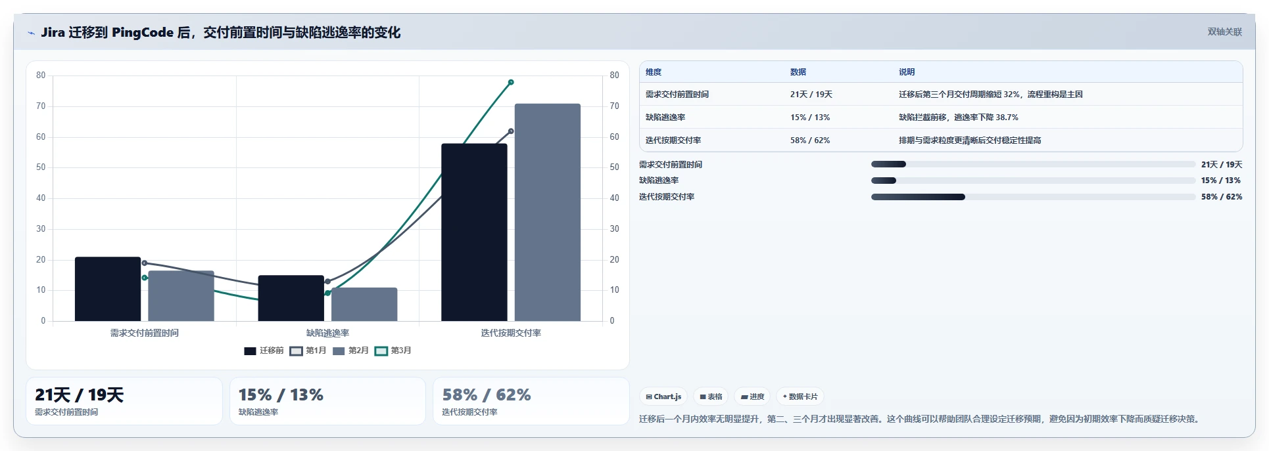1269x451 pixels.
Task: Click table cell 缺陷逃逸率
Action: point(665,118)
